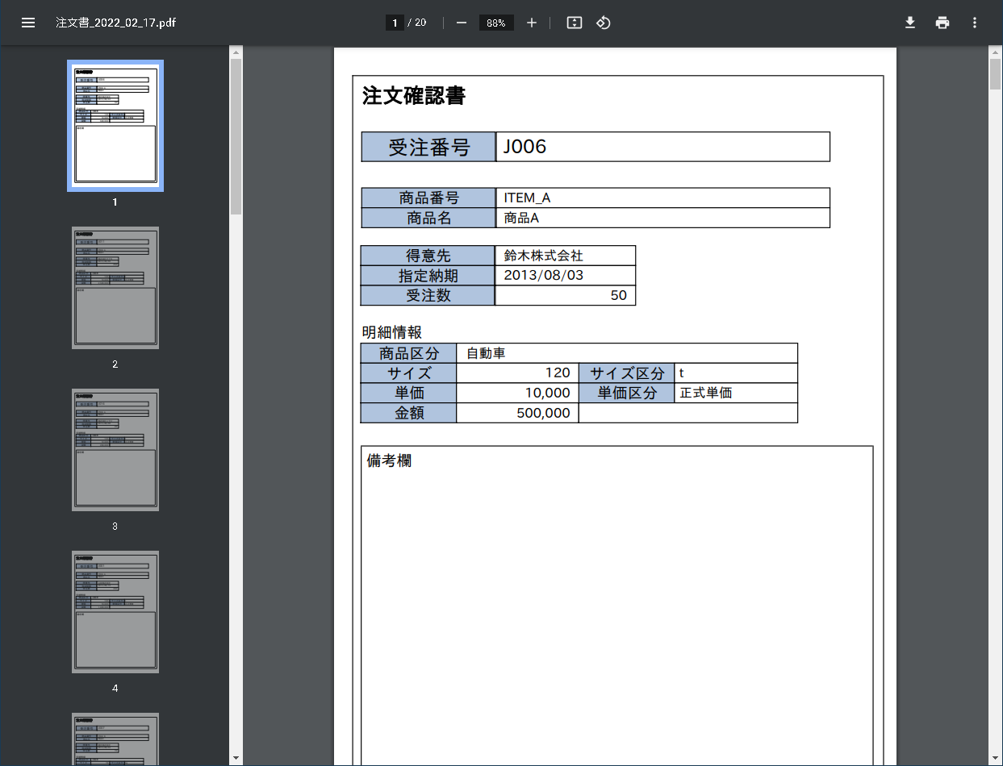Viewport: 1003px width, 766px height.
Task: Go to page 4 thumbnail
Action: [x=115, y=612]
